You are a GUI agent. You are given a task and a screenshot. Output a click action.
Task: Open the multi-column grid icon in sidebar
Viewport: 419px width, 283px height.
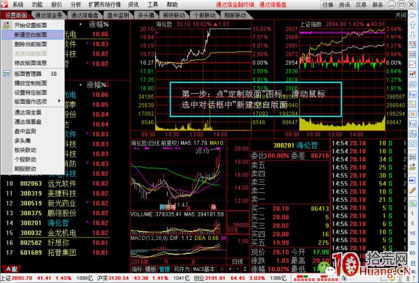point(412,55)
